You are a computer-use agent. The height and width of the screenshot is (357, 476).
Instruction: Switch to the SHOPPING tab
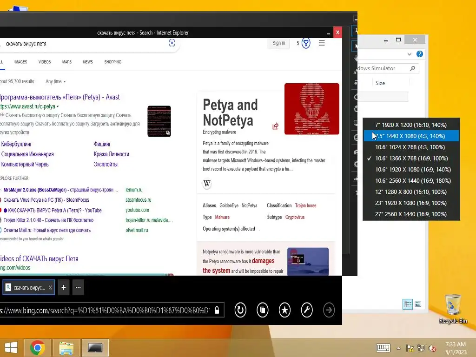(112, 62)
